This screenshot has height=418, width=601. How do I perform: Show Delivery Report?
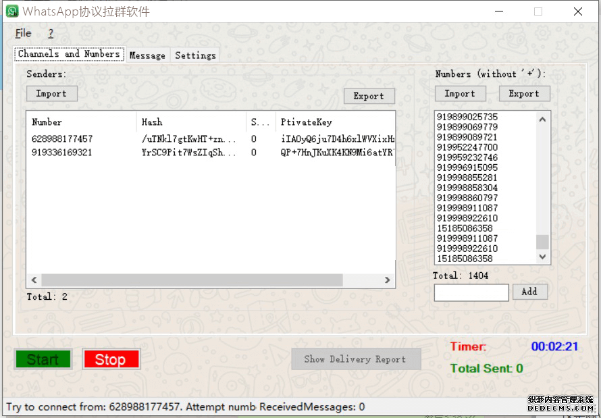pyautogui.click(x=356, y=359)
